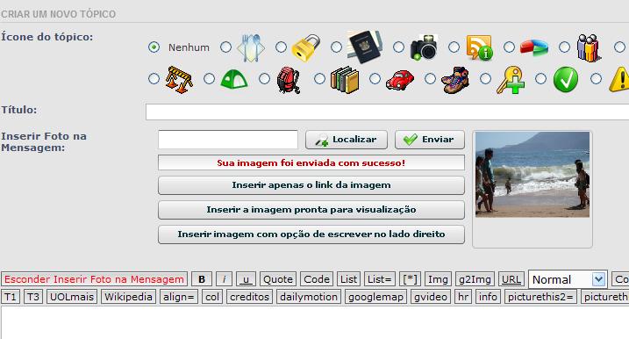
Task: Click the picturethis2= tag button
Action: [x=540, y=297]
